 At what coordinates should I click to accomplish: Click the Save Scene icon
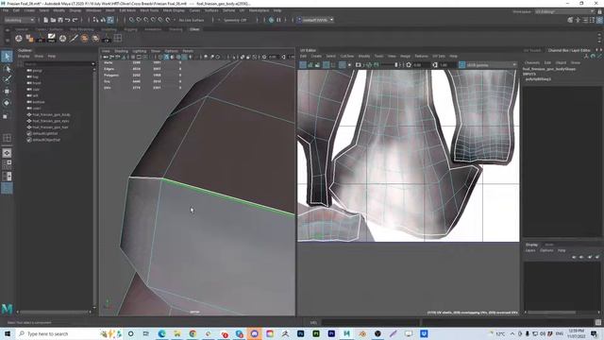coord(60,20)
